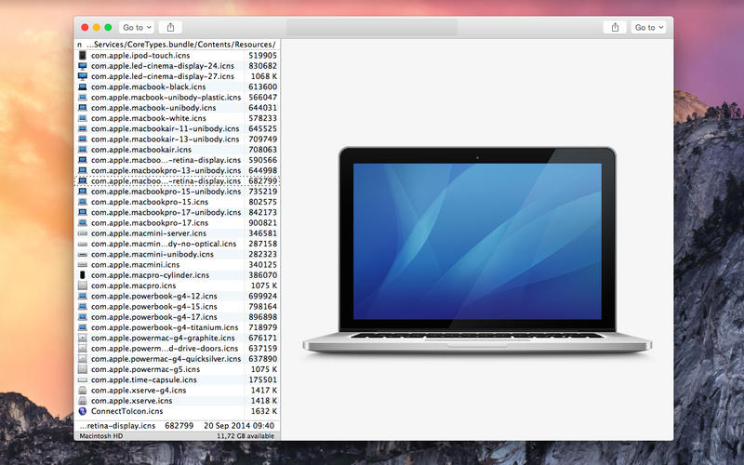This screenshot has width=744, height=465.
Task: Minimize window with yellow button
Action: click(x=97, y=28)
